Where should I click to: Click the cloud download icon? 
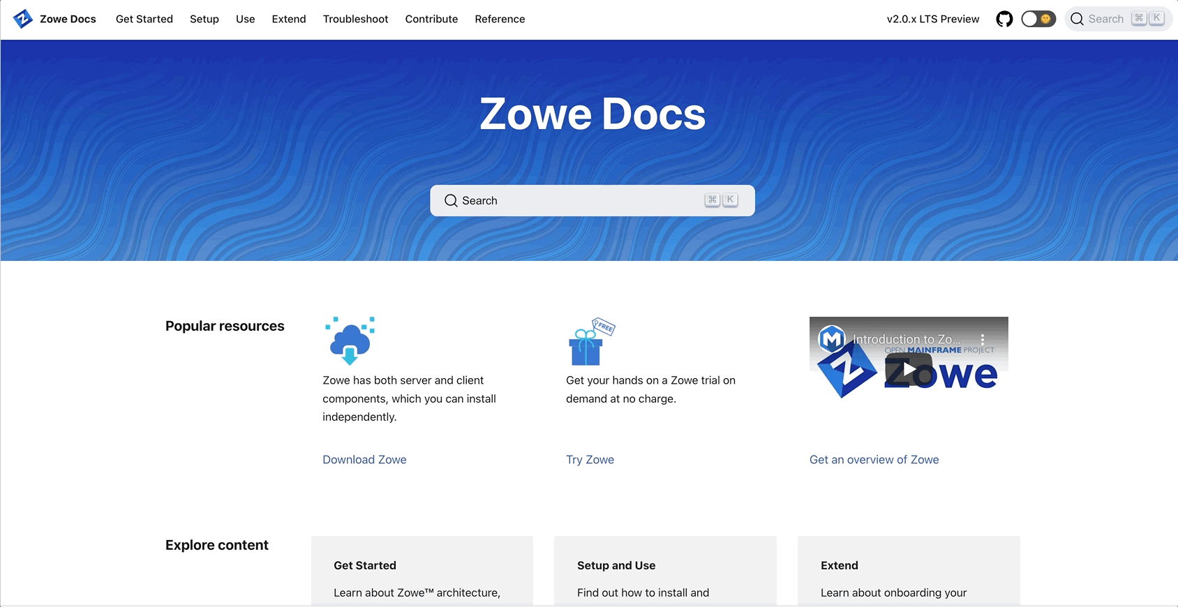350,340
